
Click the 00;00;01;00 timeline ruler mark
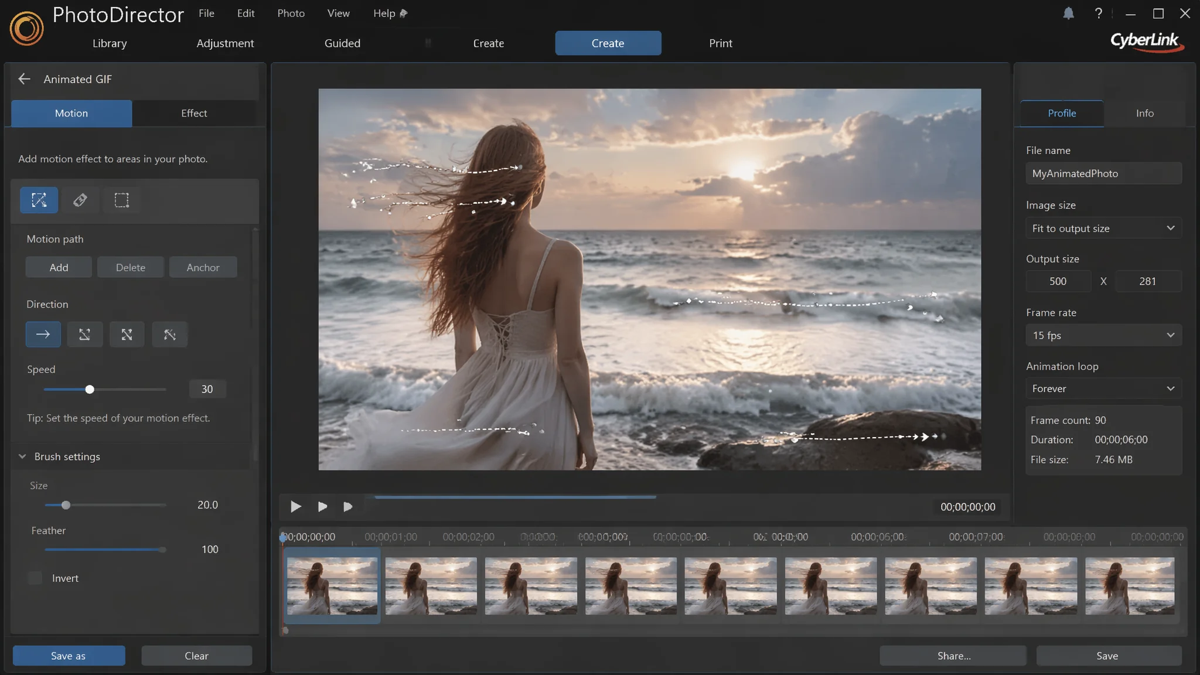pyautogui.click(x=391, y=537)
